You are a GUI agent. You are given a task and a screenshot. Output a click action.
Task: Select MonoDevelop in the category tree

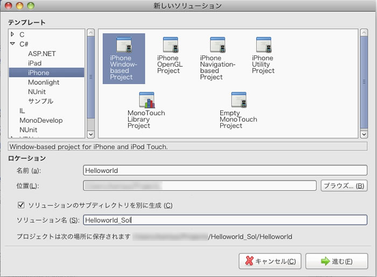[41, 120]
